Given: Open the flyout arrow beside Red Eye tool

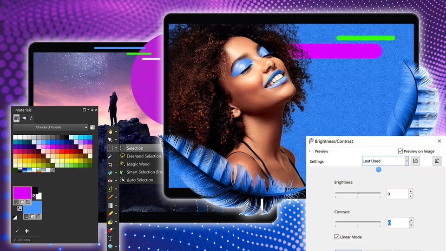Looking at the screenshot, I should pos(116,181).
